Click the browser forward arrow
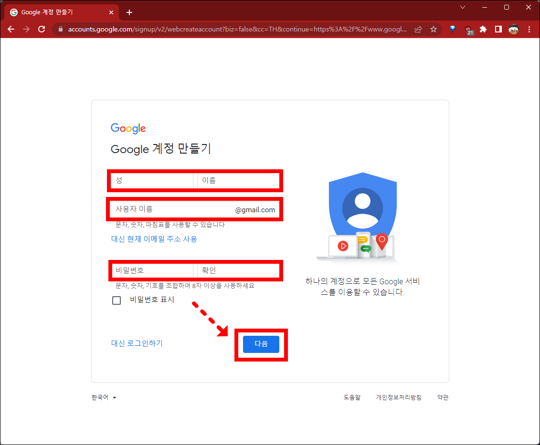Screen dimensions: 540x445 tap(26, 29)
